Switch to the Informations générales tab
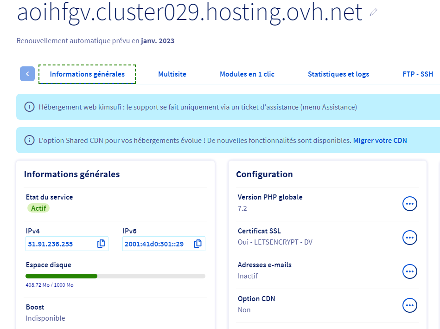The image size is (440, 329). (x=87, y=74)
